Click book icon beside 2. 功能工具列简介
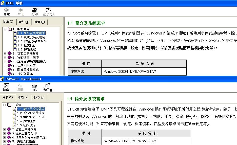Screen dimensions: 237x145 pos(9,129)
